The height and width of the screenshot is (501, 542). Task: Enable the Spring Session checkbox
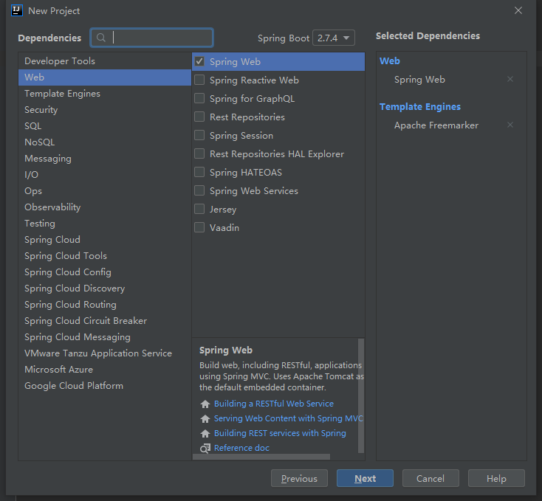(x=199, y=135)
